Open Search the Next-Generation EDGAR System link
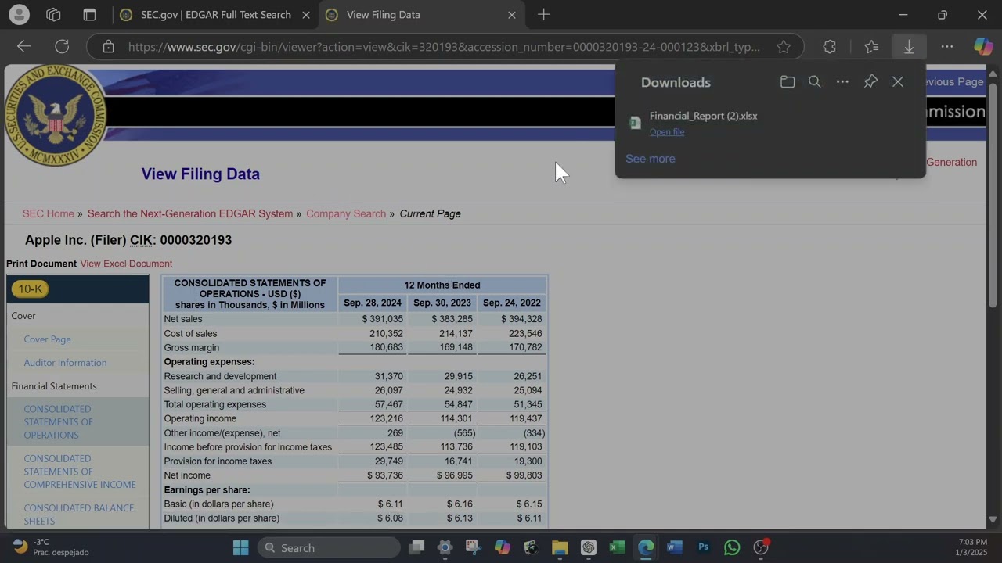The image size is (1002, 563). point(190,213)
